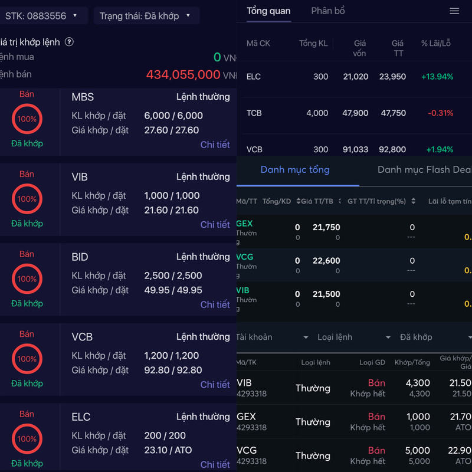
Task: Click the 100% progress ring for VIB order
Action: click(x=27, y=199)
